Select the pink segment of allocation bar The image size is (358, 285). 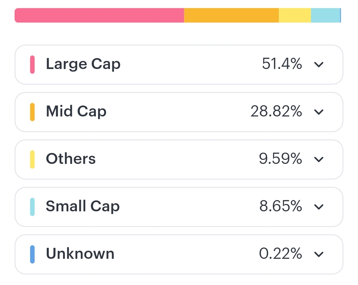(99, 16)
